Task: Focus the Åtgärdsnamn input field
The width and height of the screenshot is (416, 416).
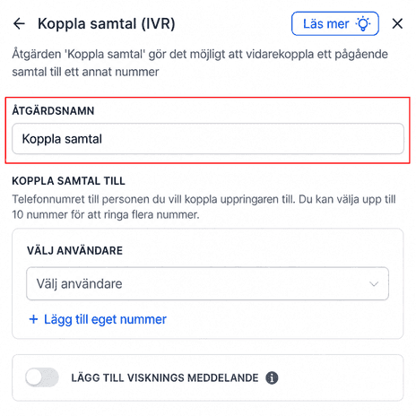Action: point(208,139)
